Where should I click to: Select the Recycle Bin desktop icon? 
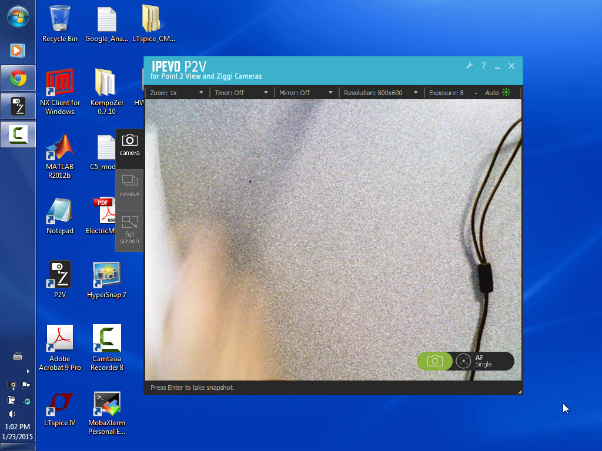(60, 23)
